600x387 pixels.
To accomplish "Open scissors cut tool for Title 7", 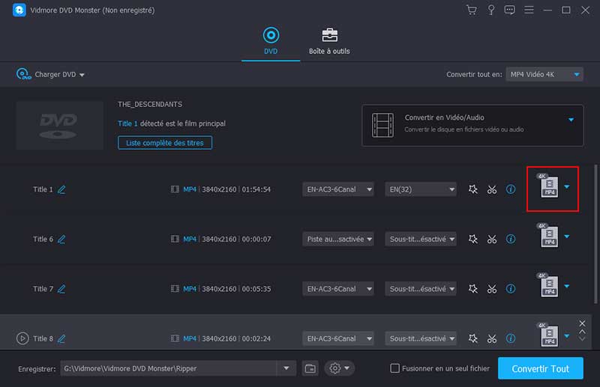I will click(492, 289).
